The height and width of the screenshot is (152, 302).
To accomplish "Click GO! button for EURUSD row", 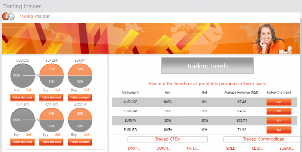I will [x=279, y=130].
